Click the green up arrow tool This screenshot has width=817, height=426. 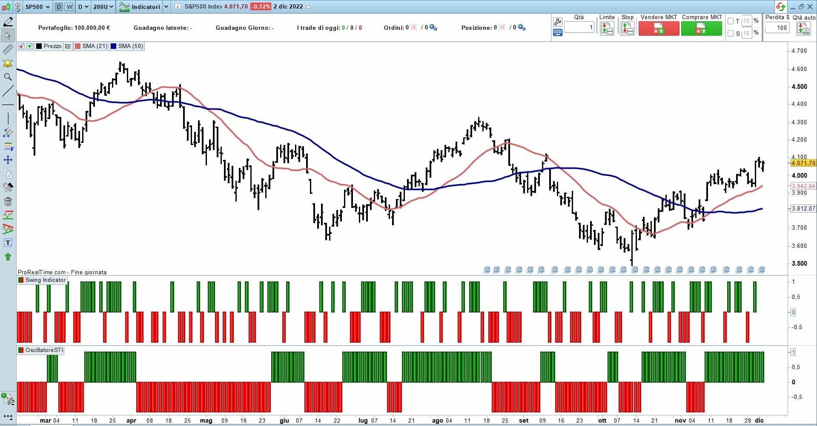[x=8, y=257]
